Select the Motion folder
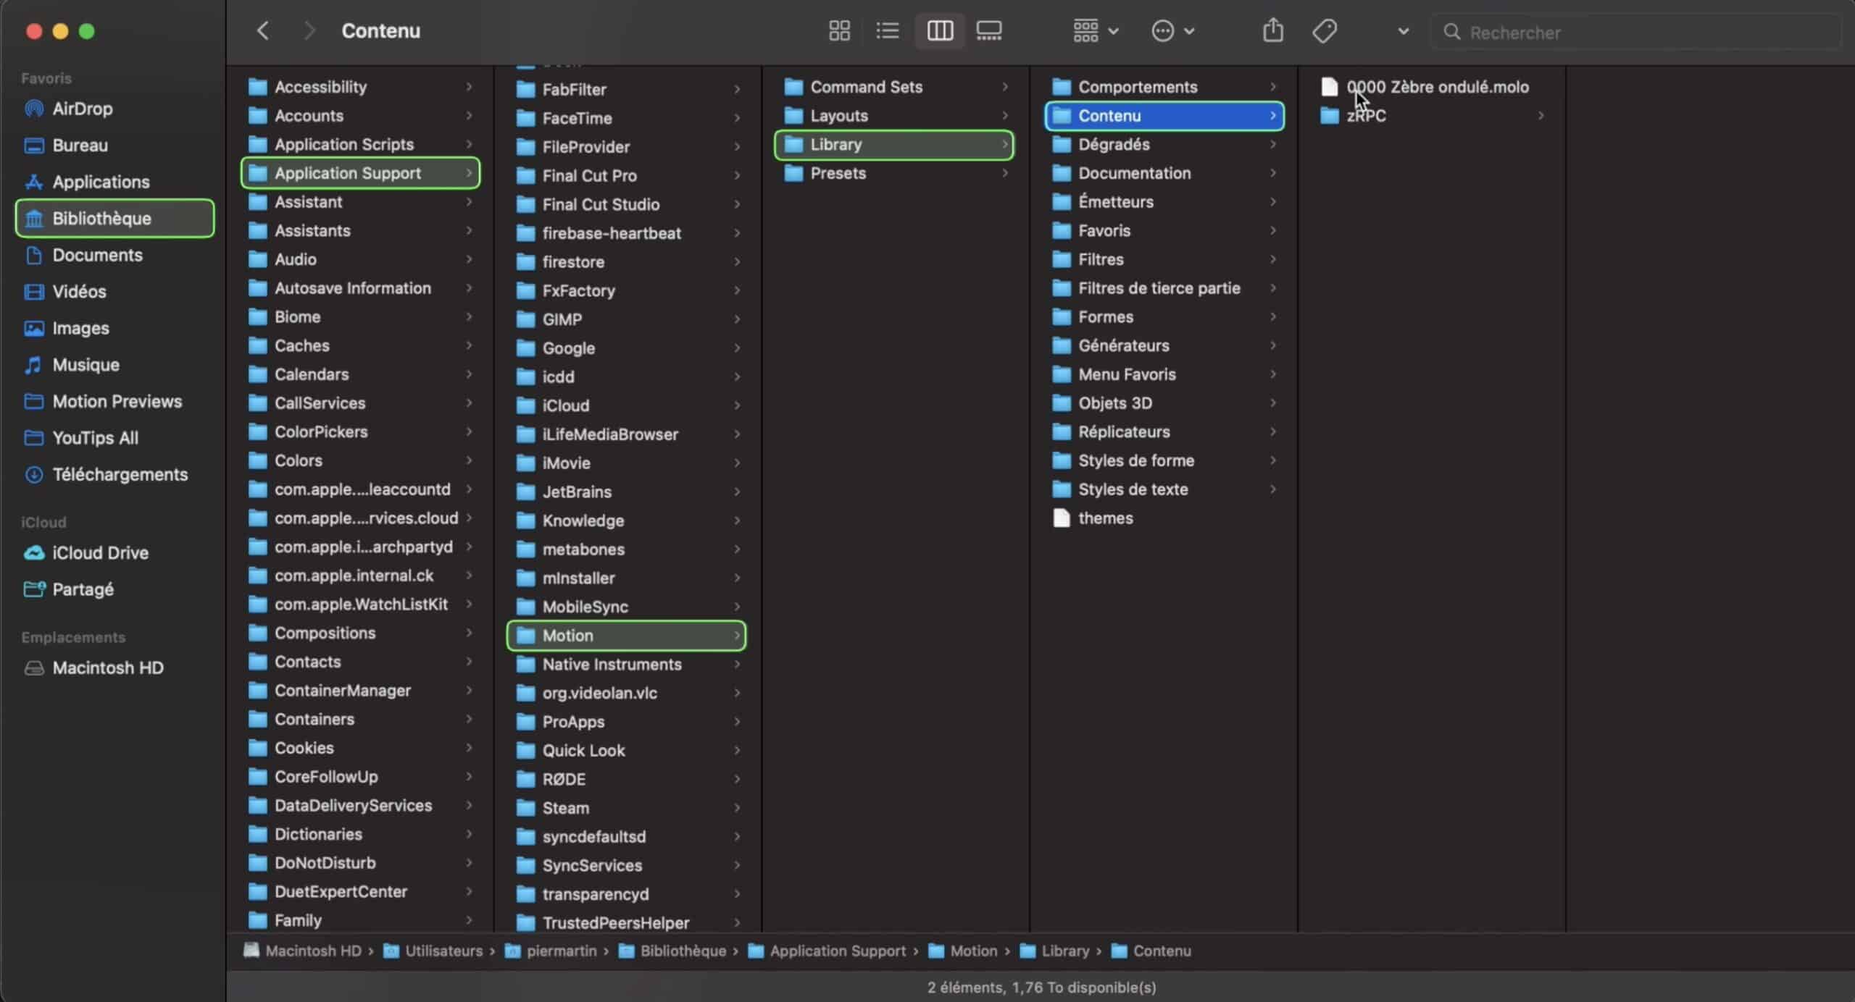1855x1002 pixels. coord(626,635)
